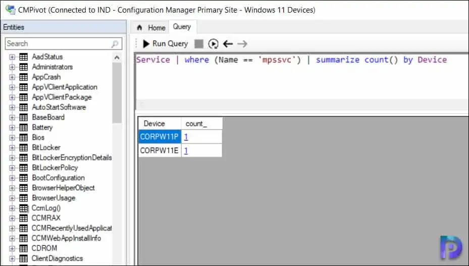Expand the AutoStartSoftware entity
This screenshot has height=266, width=469.
[12, 107]
